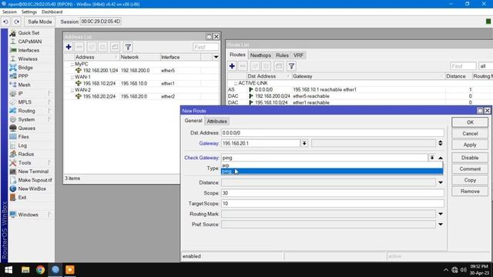
Task: Open the Settings menu
Action: pos(29,12)
